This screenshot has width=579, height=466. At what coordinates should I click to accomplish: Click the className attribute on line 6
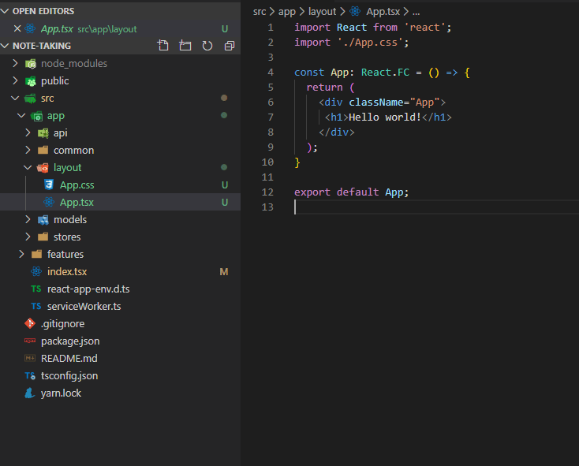376,103
